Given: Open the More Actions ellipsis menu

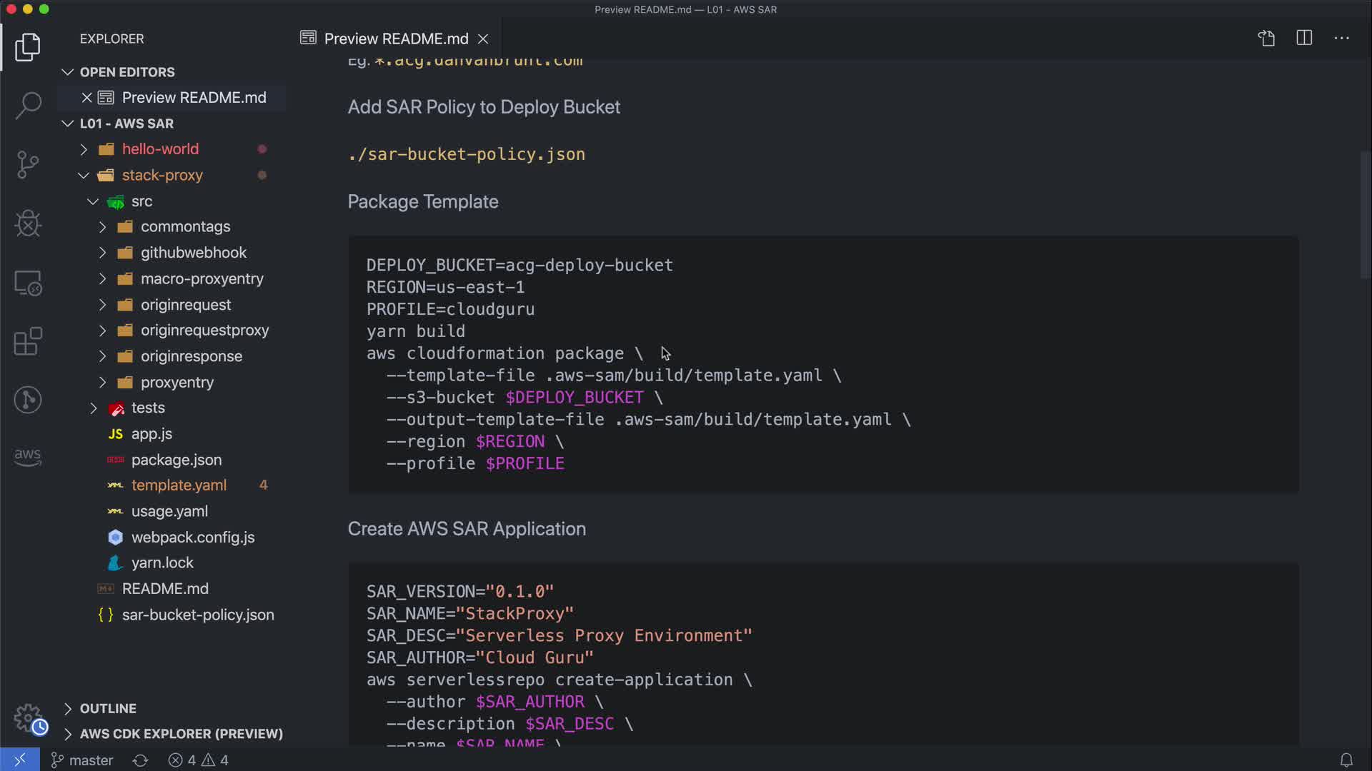Looking at the screenshot, I should [x=1341, y=39].
